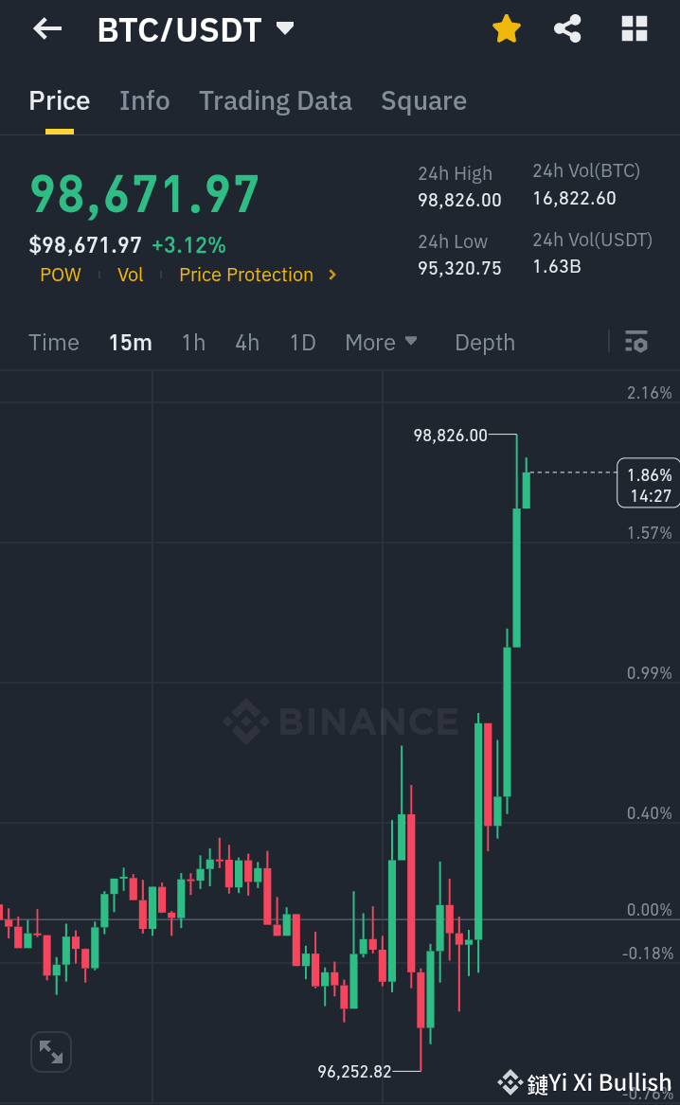Open the share icon
The height and width of the screenshot is (1105, 680).
[x=567, y=28]
